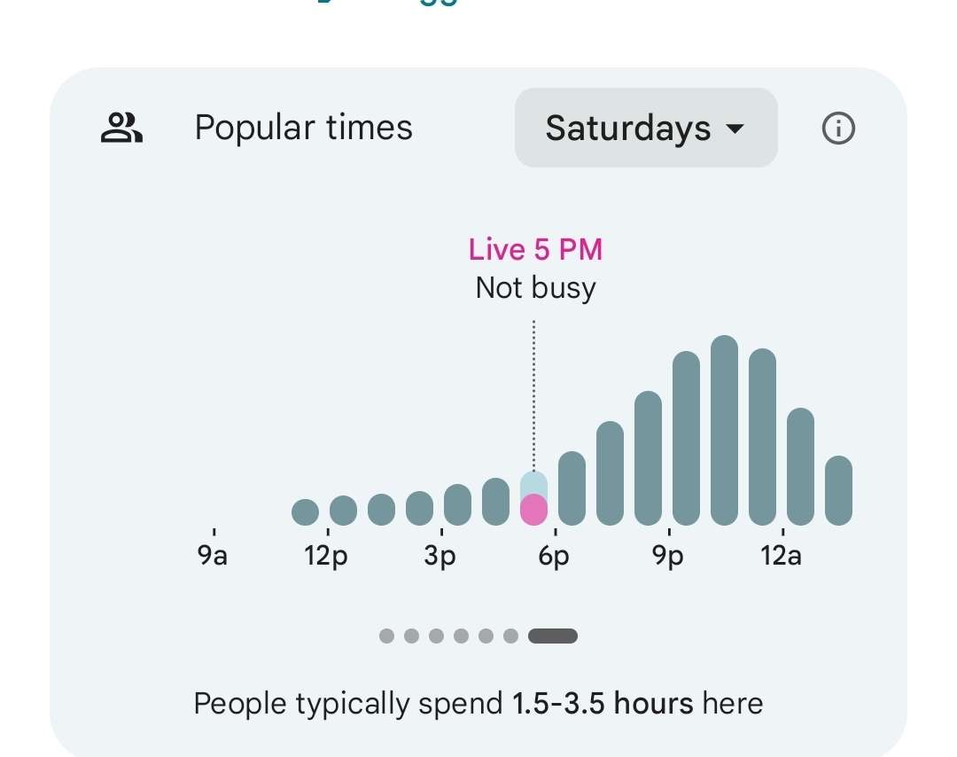Tap the 1.5-3.5 hours duration text
This screenshot has height=757, width=957.
click(x=603, y=705)
